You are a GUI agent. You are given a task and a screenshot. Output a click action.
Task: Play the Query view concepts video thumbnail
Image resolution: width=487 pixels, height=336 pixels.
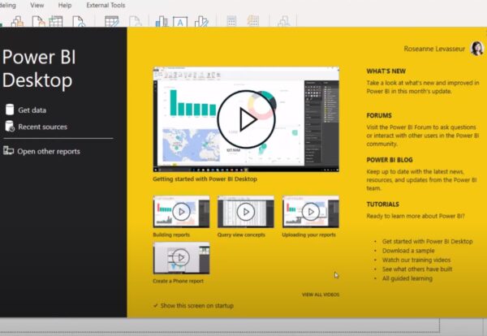pos(246,212)
